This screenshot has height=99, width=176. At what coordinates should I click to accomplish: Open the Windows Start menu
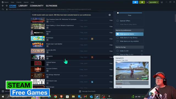(x=3, y=97)
